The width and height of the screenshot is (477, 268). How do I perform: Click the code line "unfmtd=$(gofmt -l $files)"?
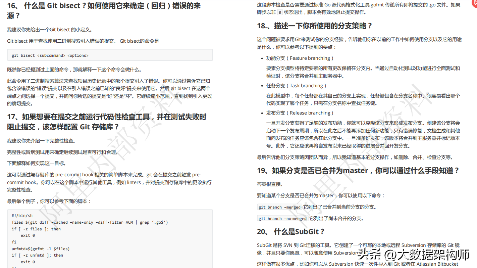click(x=41, y=249)
